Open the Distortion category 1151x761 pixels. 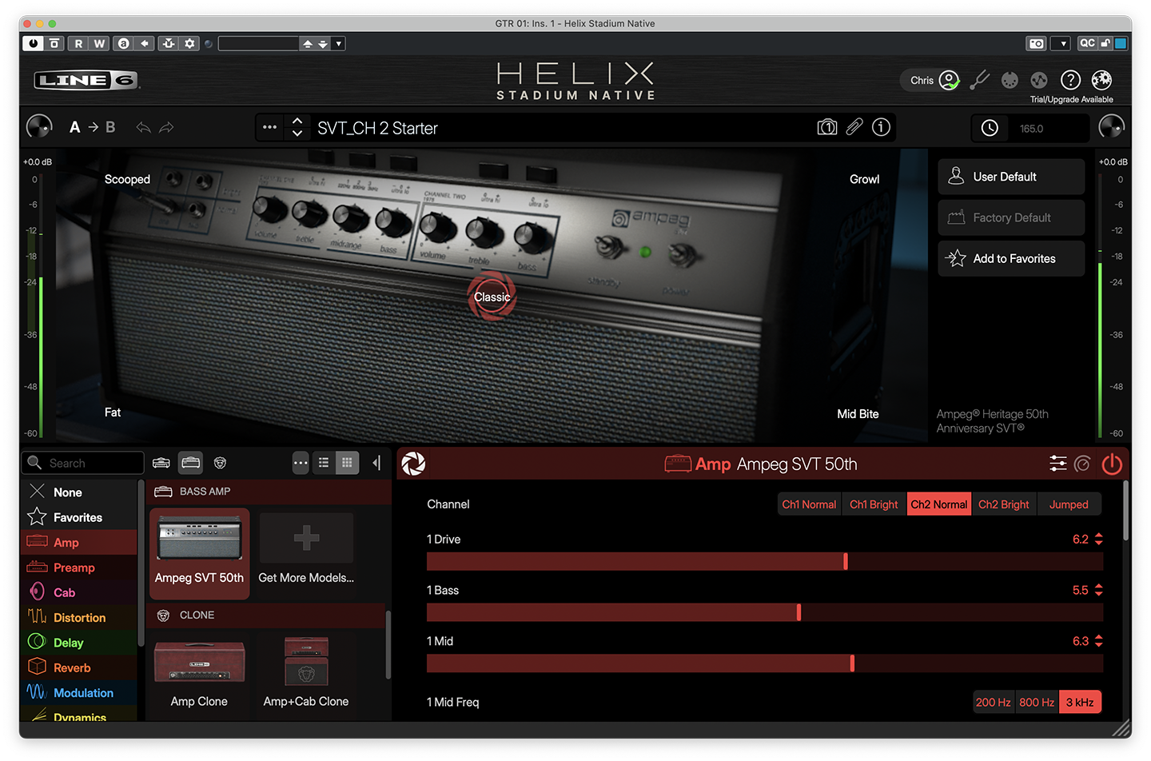click(79, 617)
